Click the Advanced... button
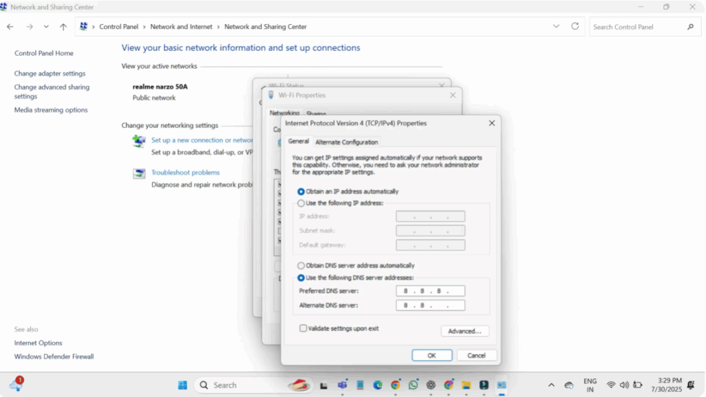 465,331
